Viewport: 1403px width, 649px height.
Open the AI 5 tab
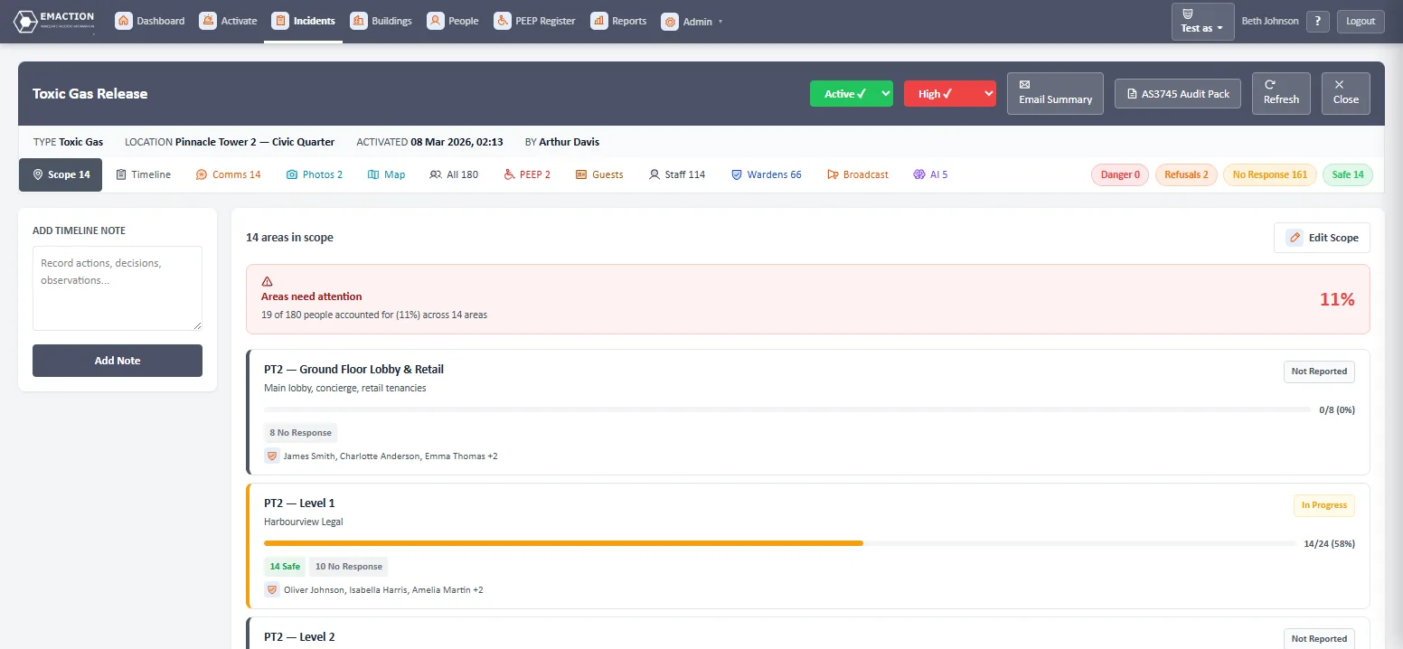tap(930, 174)
